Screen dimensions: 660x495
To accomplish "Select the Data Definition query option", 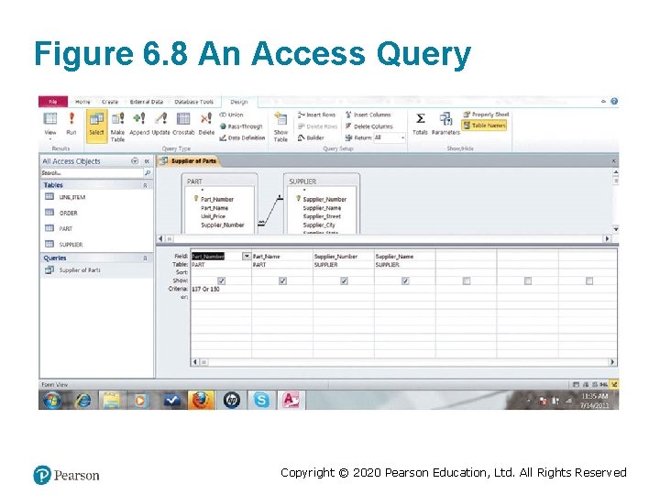I will (242, 137).
